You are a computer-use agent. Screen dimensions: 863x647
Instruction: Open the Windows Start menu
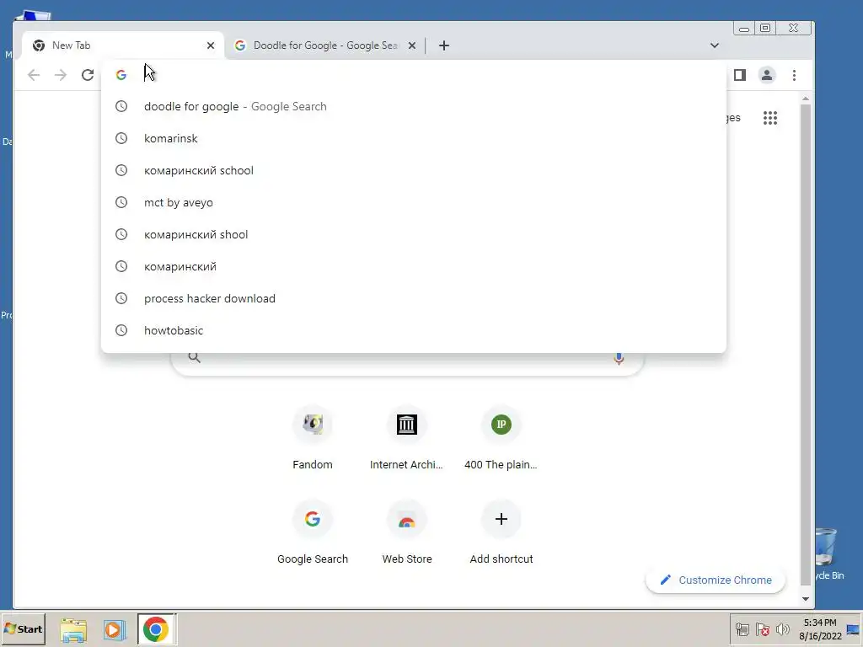click(x=23, y=628)
